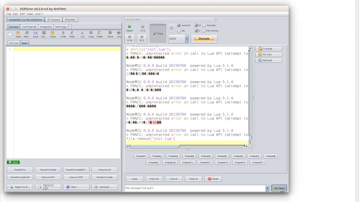Viewport: 359px width, 202px height.
Task: Click the FS Info button
Action: (x=269, y=54)
